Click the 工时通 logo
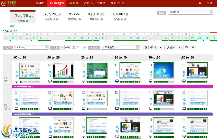This screenshot has width=217, height=139. pyautogui.click(x=9, y=3)
